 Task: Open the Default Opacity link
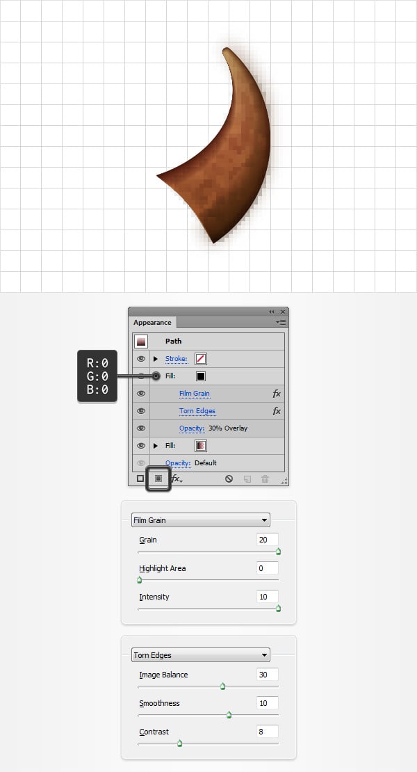pyautogui.click(x=178, y=463)
